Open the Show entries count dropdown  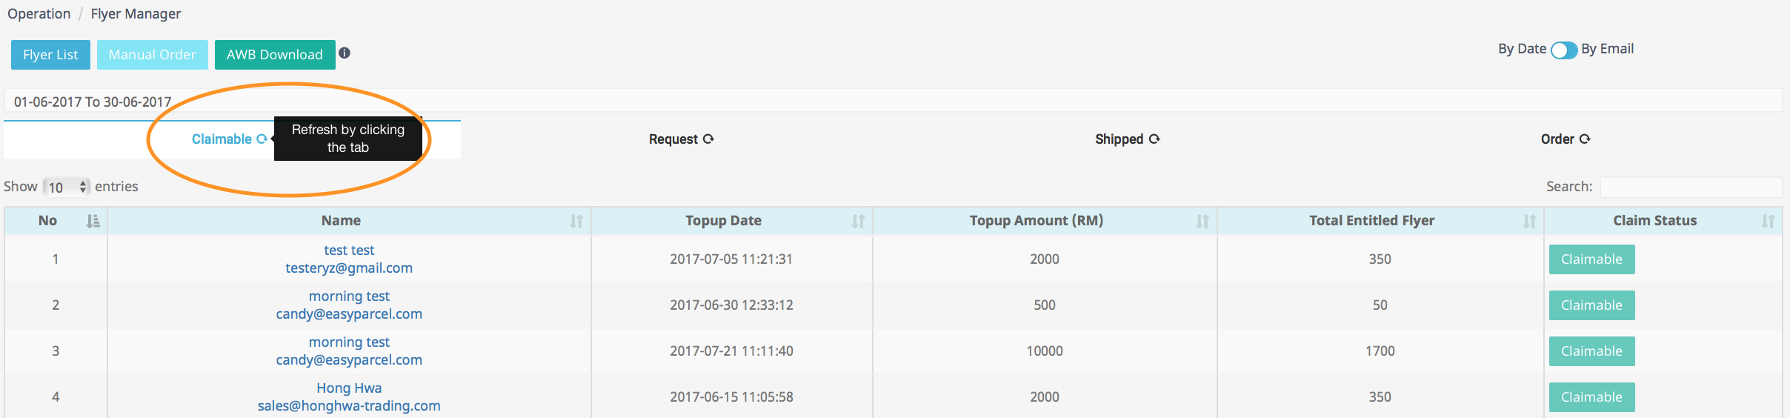(x=67, y=187)
